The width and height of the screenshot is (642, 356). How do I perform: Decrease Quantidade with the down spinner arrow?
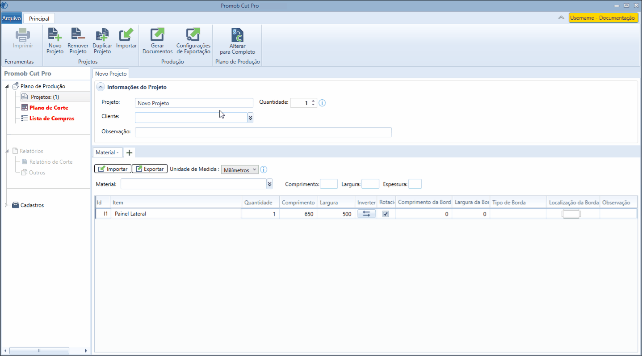[313, 105]
